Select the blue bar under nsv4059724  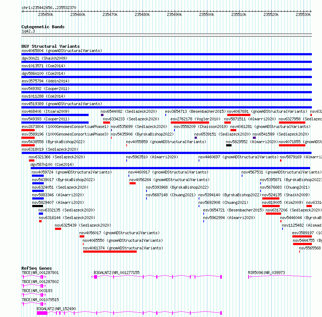click(38, 176)
